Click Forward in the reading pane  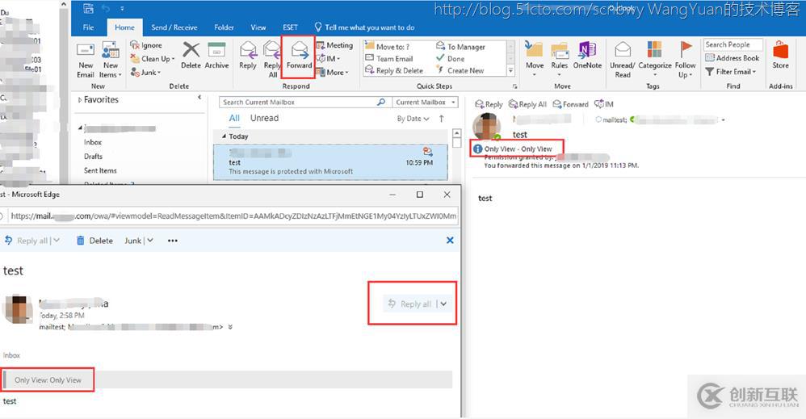pyautogui.click(x=570, y=104)
